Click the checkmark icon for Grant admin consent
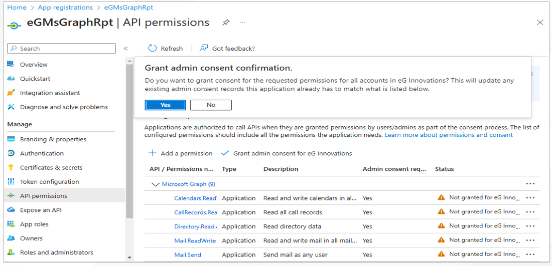 coord(225,153)
